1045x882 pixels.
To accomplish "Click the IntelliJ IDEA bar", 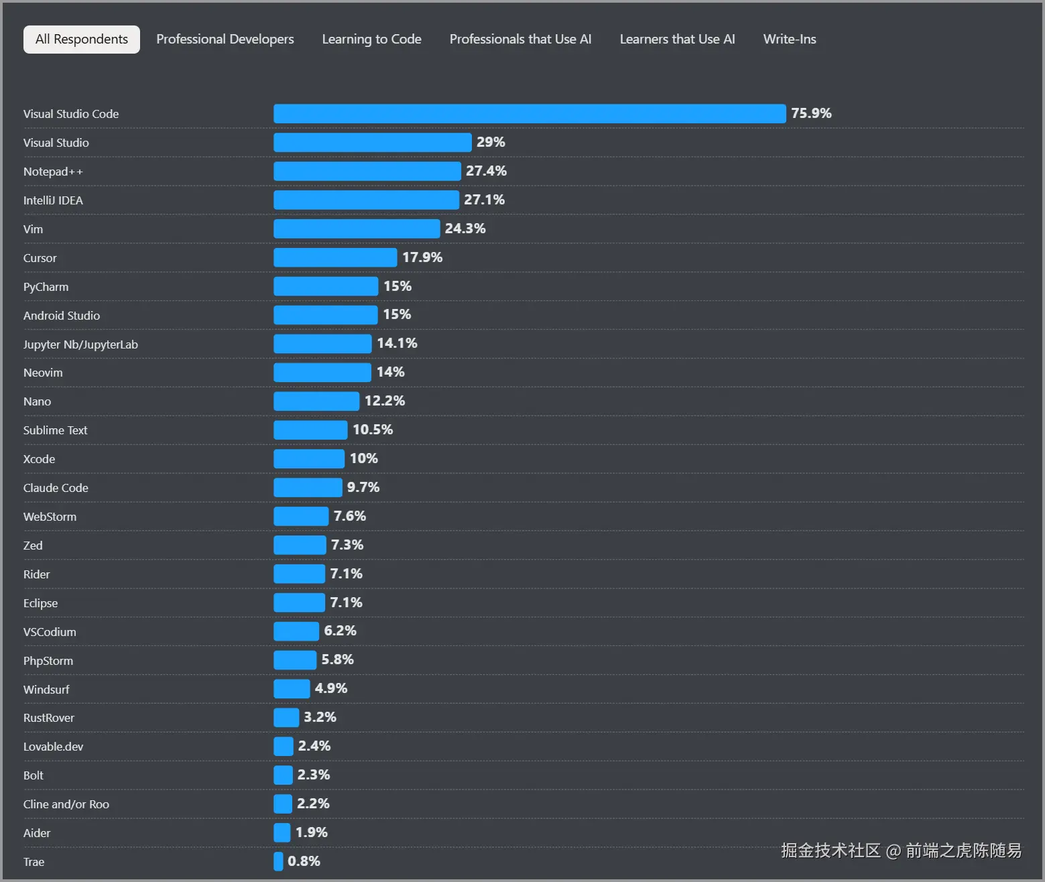I will click(x=366, y=200).
